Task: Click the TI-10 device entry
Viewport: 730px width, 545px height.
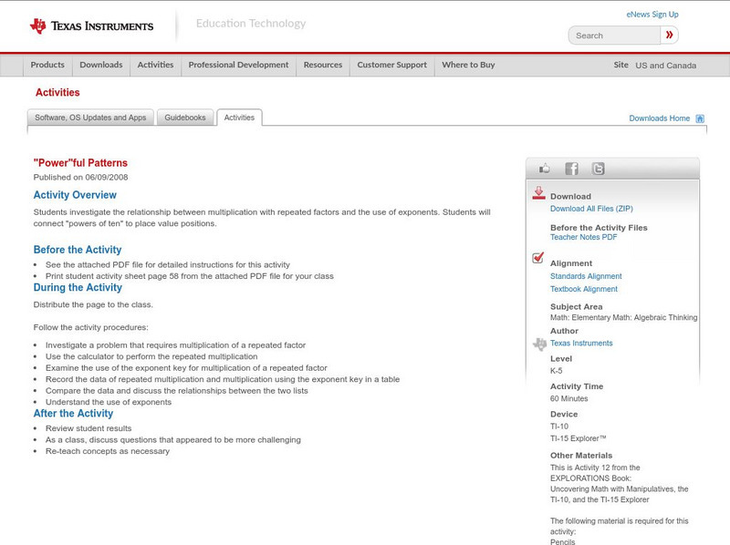Action: (x=559, y=427)
